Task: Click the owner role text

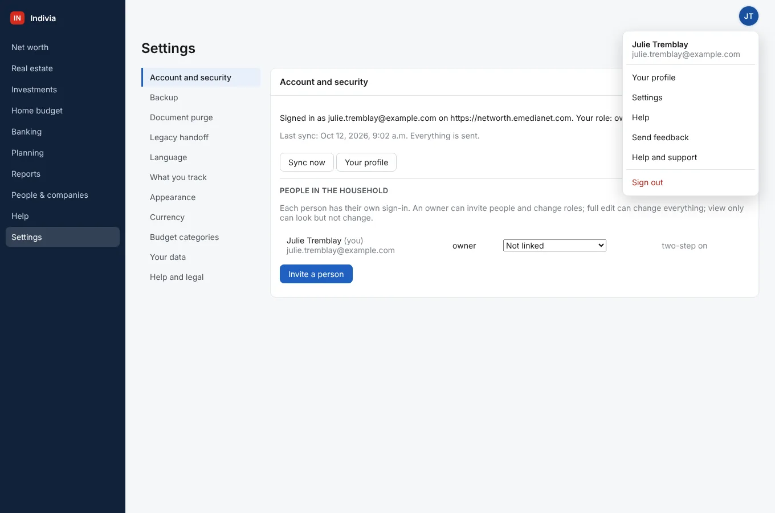Action: [464, 246]
